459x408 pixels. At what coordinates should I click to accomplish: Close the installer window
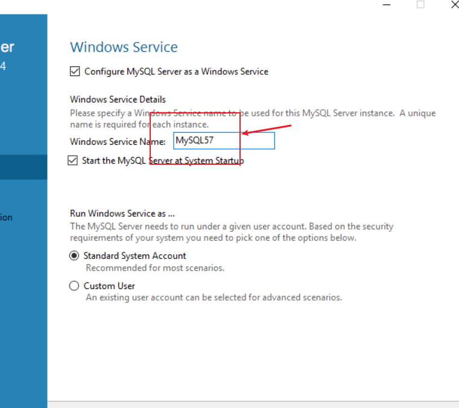(x=455, y=5)
